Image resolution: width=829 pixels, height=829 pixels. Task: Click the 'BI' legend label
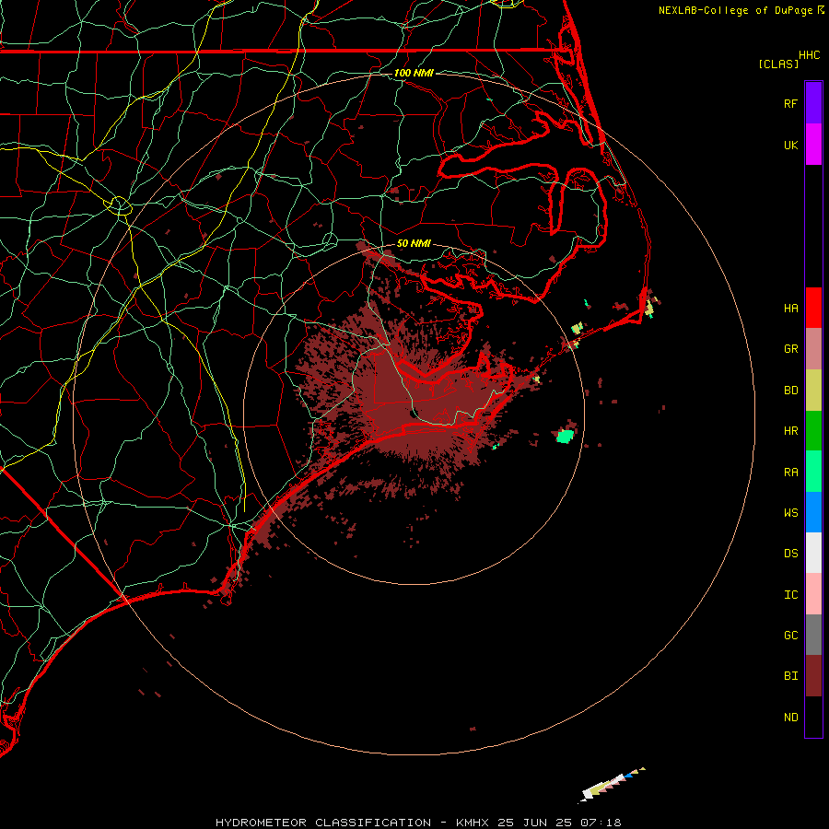790,676
